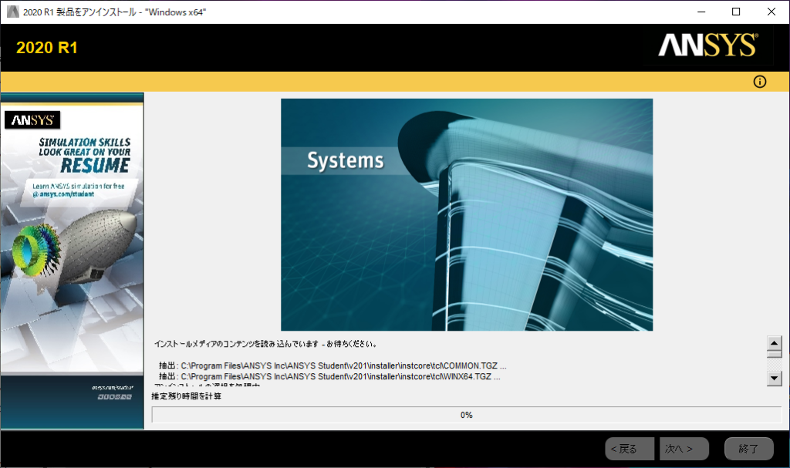Click the "2020 R1" heading text
Screen dimensions: 790x468
tap(47, 47)
